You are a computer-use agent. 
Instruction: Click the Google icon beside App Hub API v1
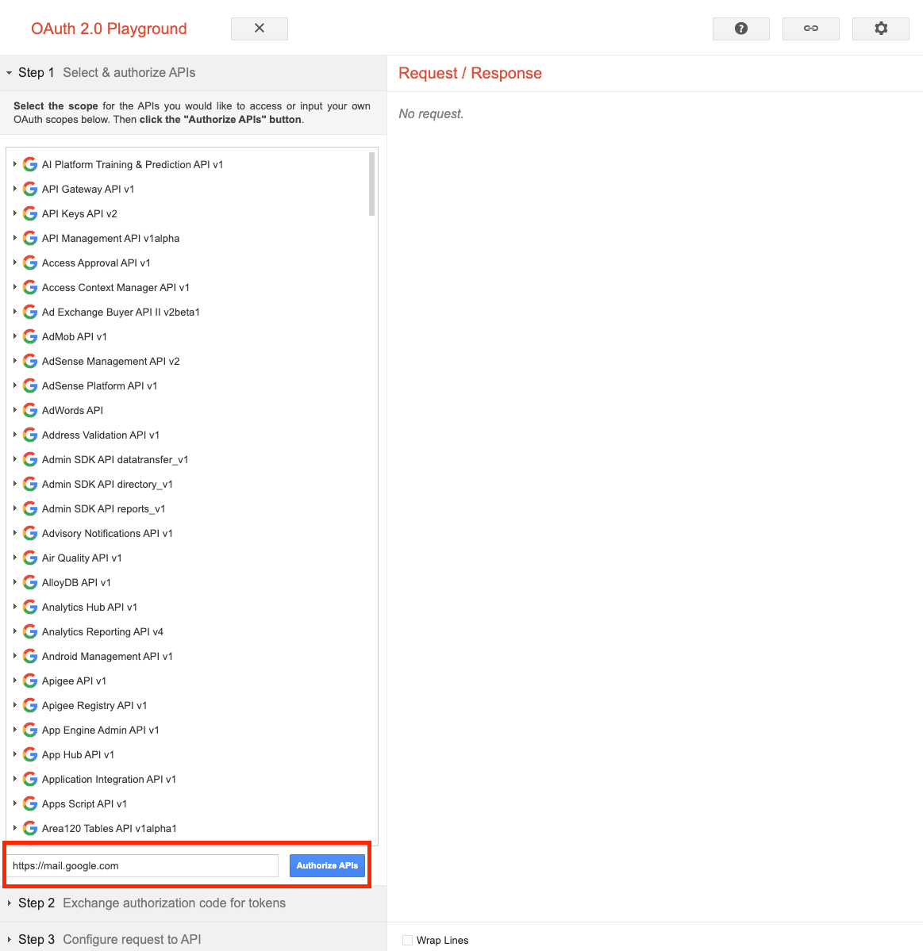[x=29, y=754]
